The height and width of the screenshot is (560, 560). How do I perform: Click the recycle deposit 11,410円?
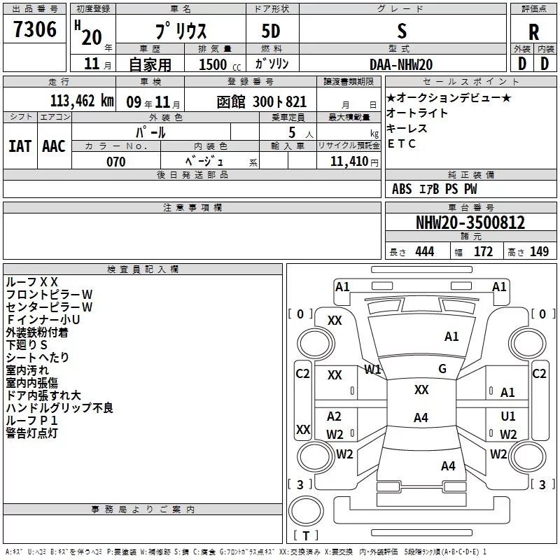click(354, 162)
